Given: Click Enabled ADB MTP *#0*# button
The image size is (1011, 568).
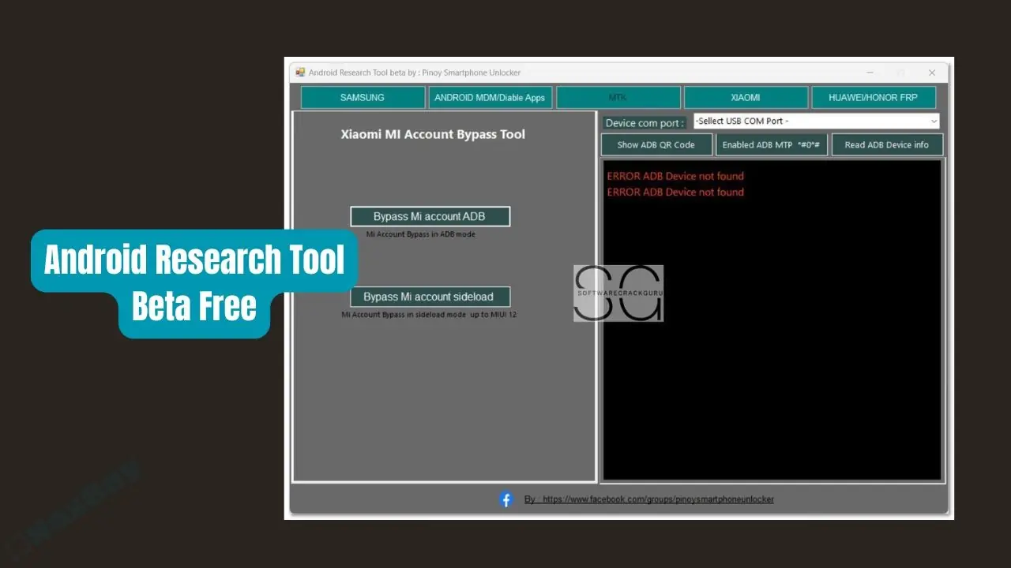Looking at the screenshot, I should point(771,145).
